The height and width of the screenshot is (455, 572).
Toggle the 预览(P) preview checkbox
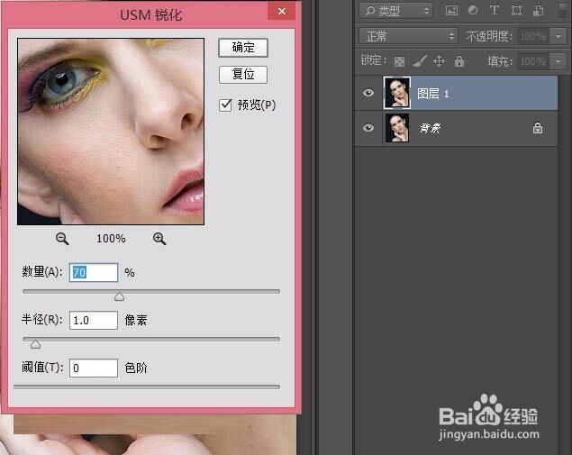[225, 105]
